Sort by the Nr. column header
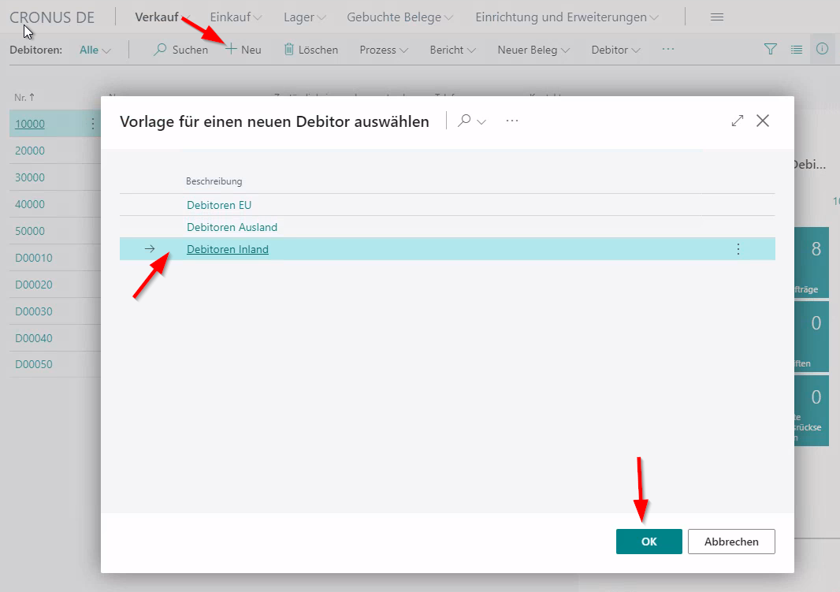The width and height of the screenshot is (840, 592). [x=24, y=97]
